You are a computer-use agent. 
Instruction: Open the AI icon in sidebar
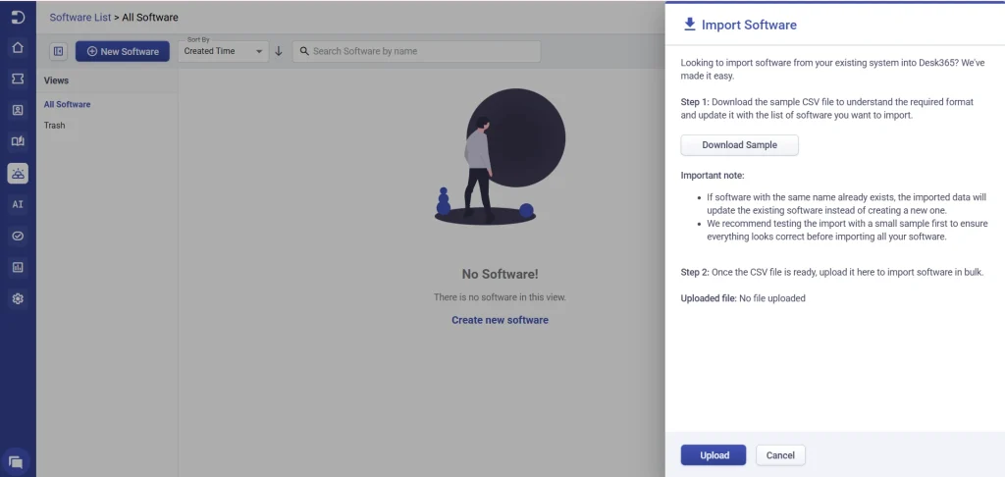point(18,204)
